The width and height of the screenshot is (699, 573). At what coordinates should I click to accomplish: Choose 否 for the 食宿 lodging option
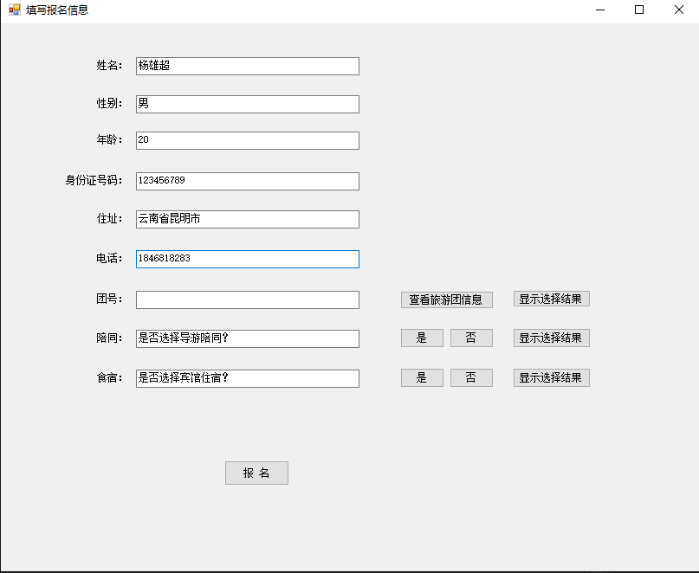[x=471, y=378]
